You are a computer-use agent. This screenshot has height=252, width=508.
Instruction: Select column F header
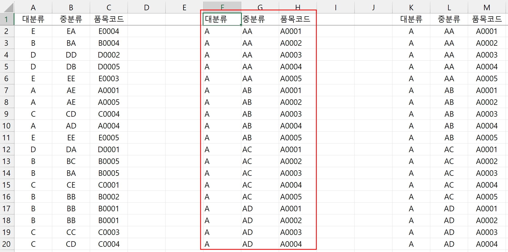click(x=222, y=7)
